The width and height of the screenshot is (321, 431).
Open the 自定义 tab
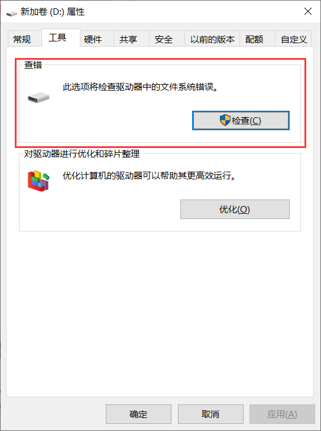pos(294,39)
